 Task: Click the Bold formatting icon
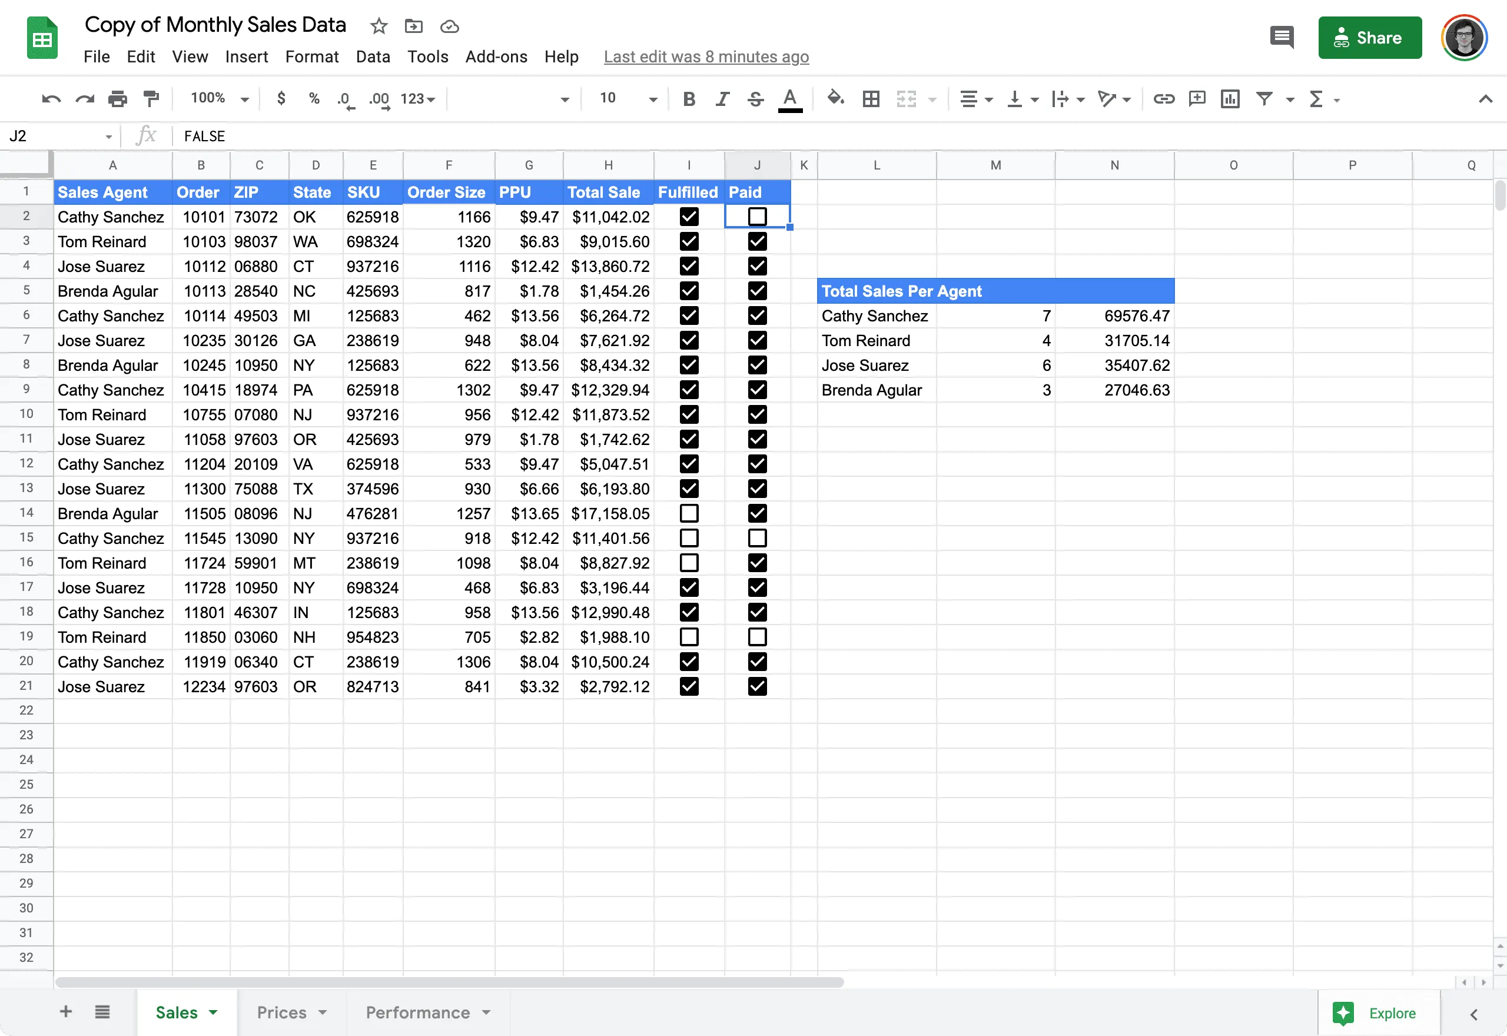pos(688,98)
